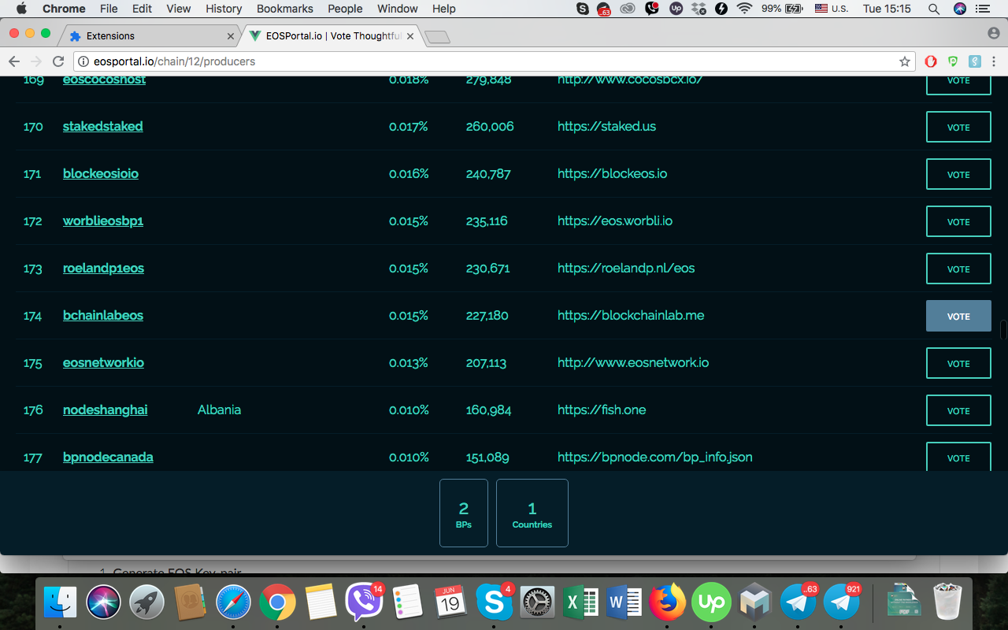Image resolution: width=1008 pixels, height=630 pixels.
Task: Open the Chrome application menu
Action: coord(64,9)
